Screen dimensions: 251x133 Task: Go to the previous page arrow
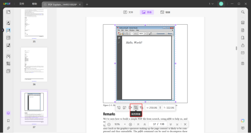pyautogui.click(x=145, y=124)
